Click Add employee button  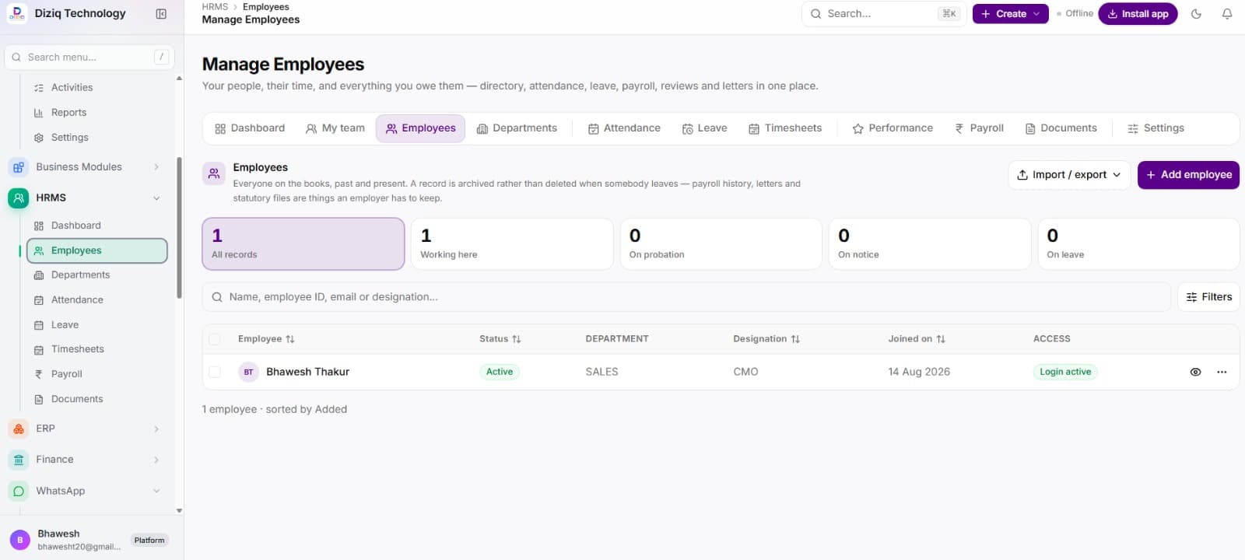(1188, 175)
